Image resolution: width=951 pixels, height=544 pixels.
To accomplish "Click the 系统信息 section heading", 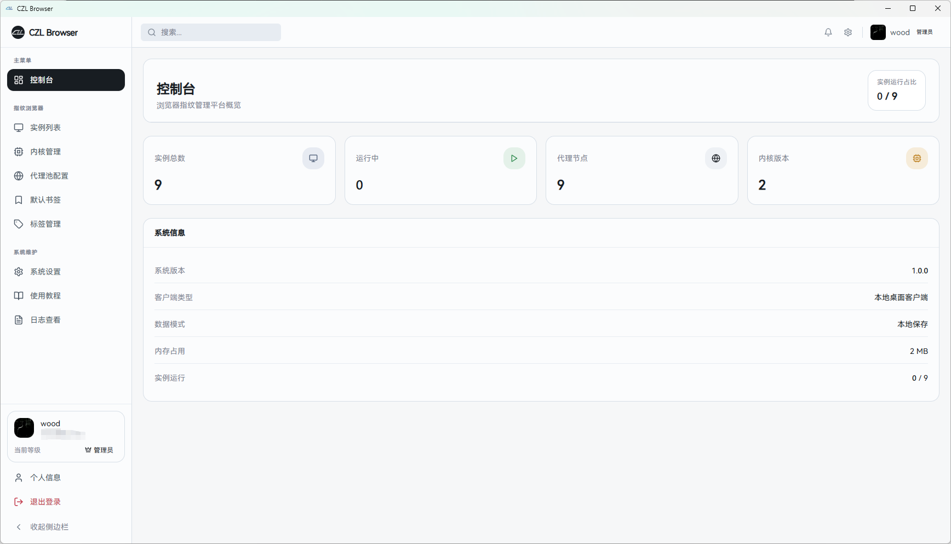I will (x=170, y=233).
